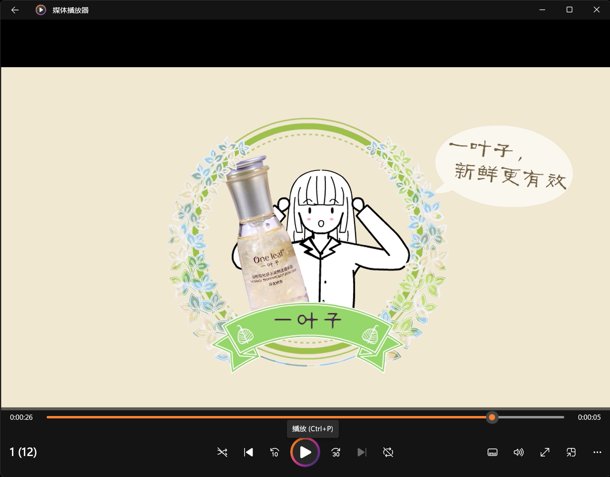
Task: Maximize the Media Player window
Action: tap(569, 10)
